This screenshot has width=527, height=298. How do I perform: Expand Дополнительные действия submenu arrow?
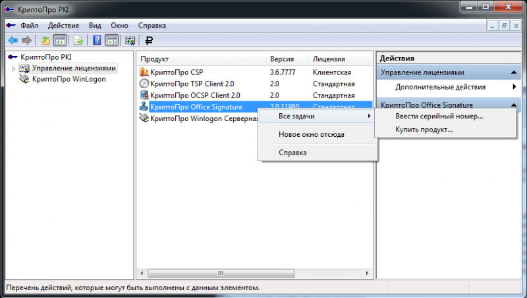(x=514, y=87)
